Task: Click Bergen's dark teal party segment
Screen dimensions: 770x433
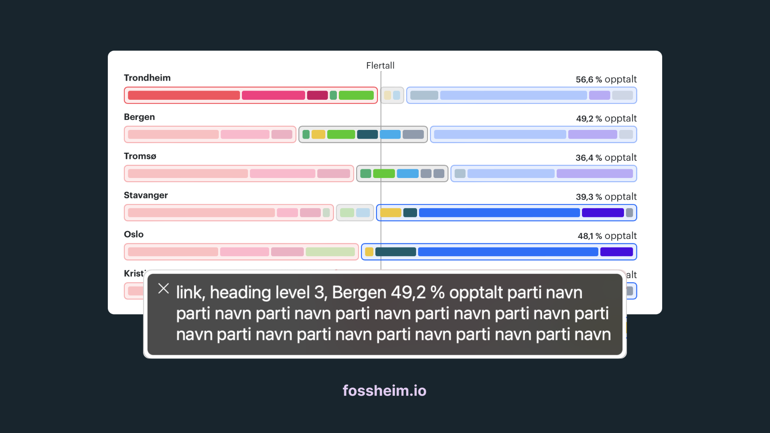Action: pos(367,134)
